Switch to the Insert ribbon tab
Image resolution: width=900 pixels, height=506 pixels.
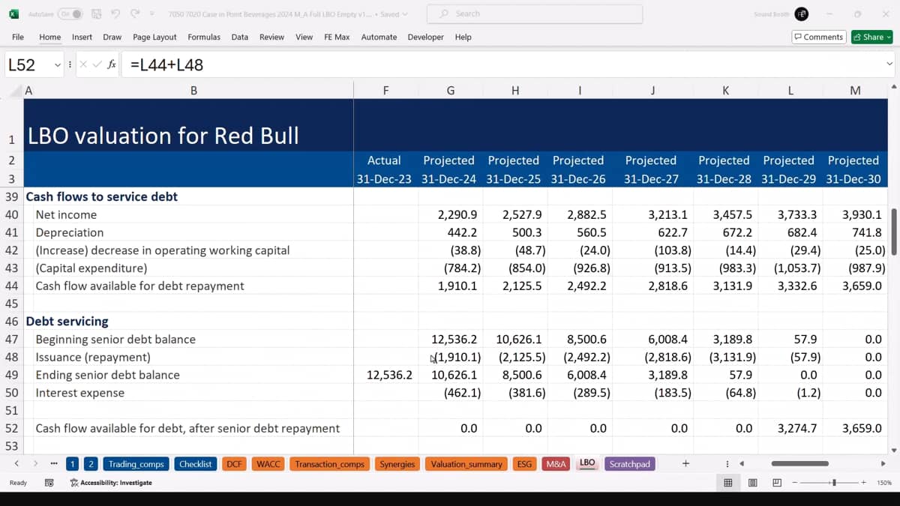point(82,37)
